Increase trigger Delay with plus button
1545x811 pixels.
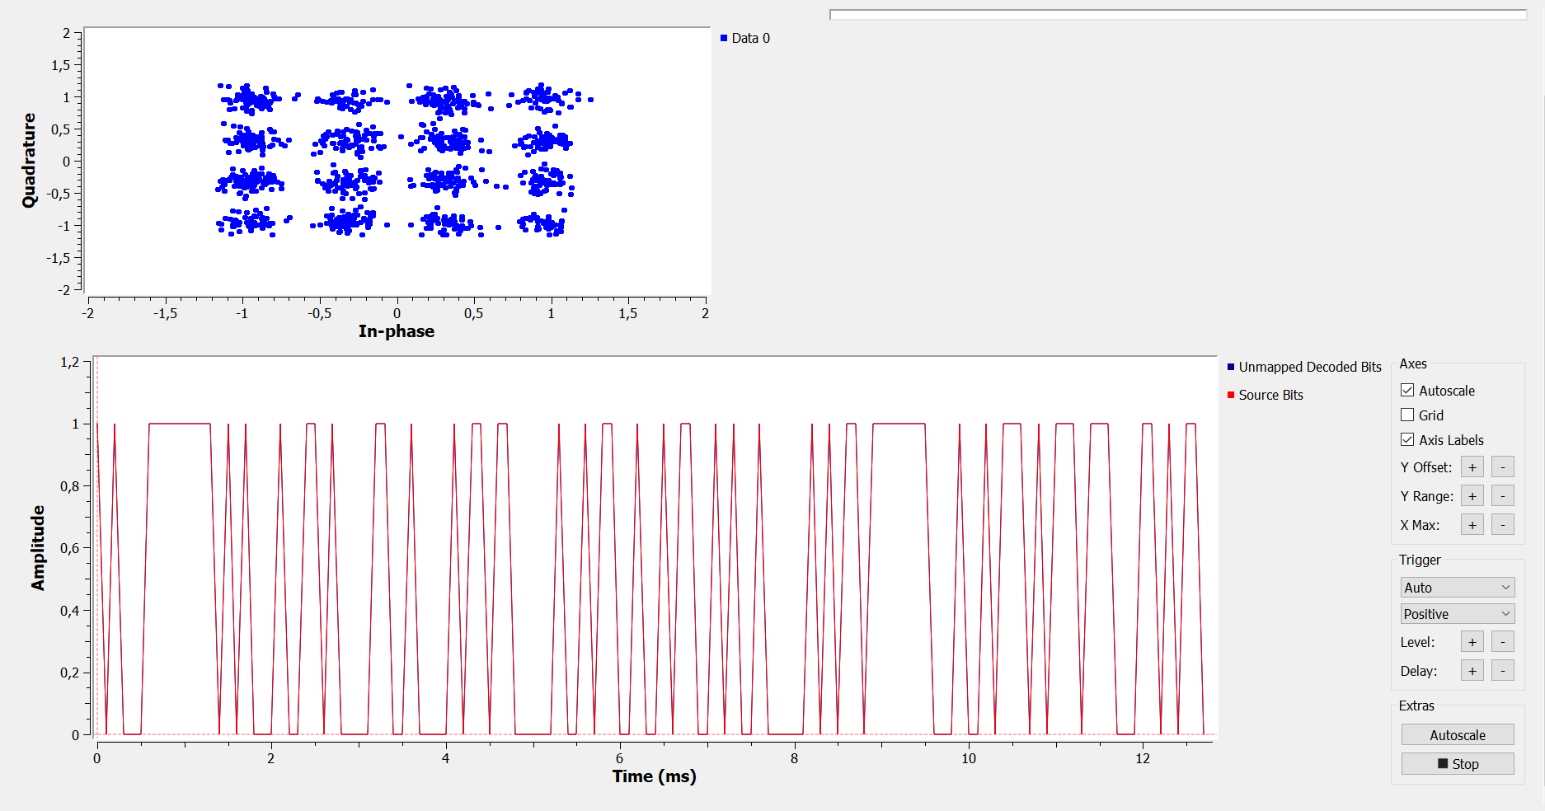pos(1472,671)
